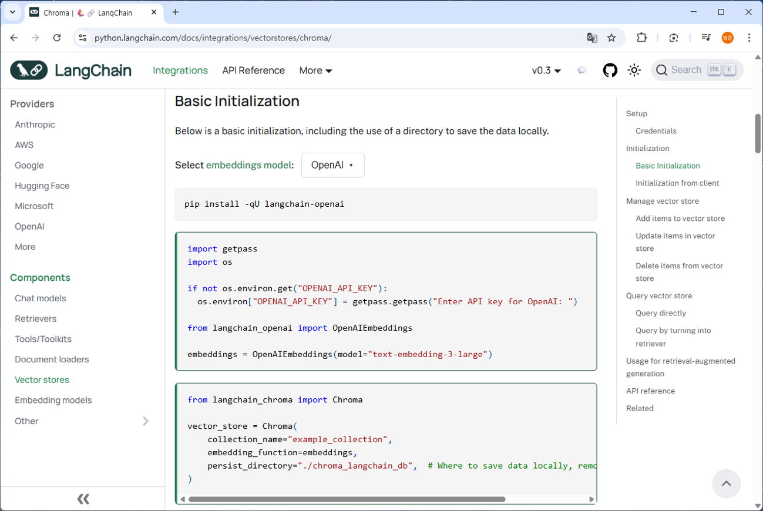763x511 pixels.
Task: Open Document loaders in sidebar
Action: click(52, 359)
